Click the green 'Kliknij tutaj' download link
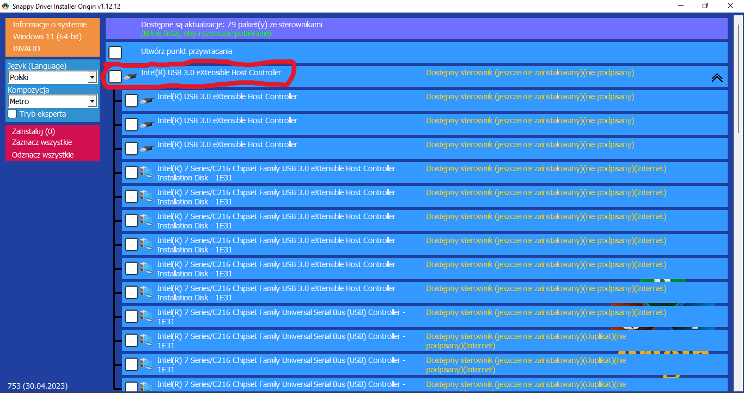Image resolution: width=744 pixels, height=393 pixels. 206,33
